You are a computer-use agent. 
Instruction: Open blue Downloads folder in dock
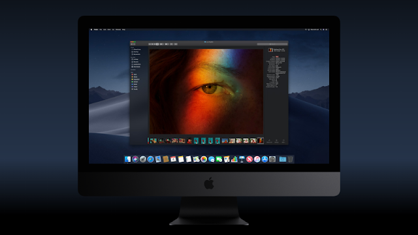pos(283,159)
